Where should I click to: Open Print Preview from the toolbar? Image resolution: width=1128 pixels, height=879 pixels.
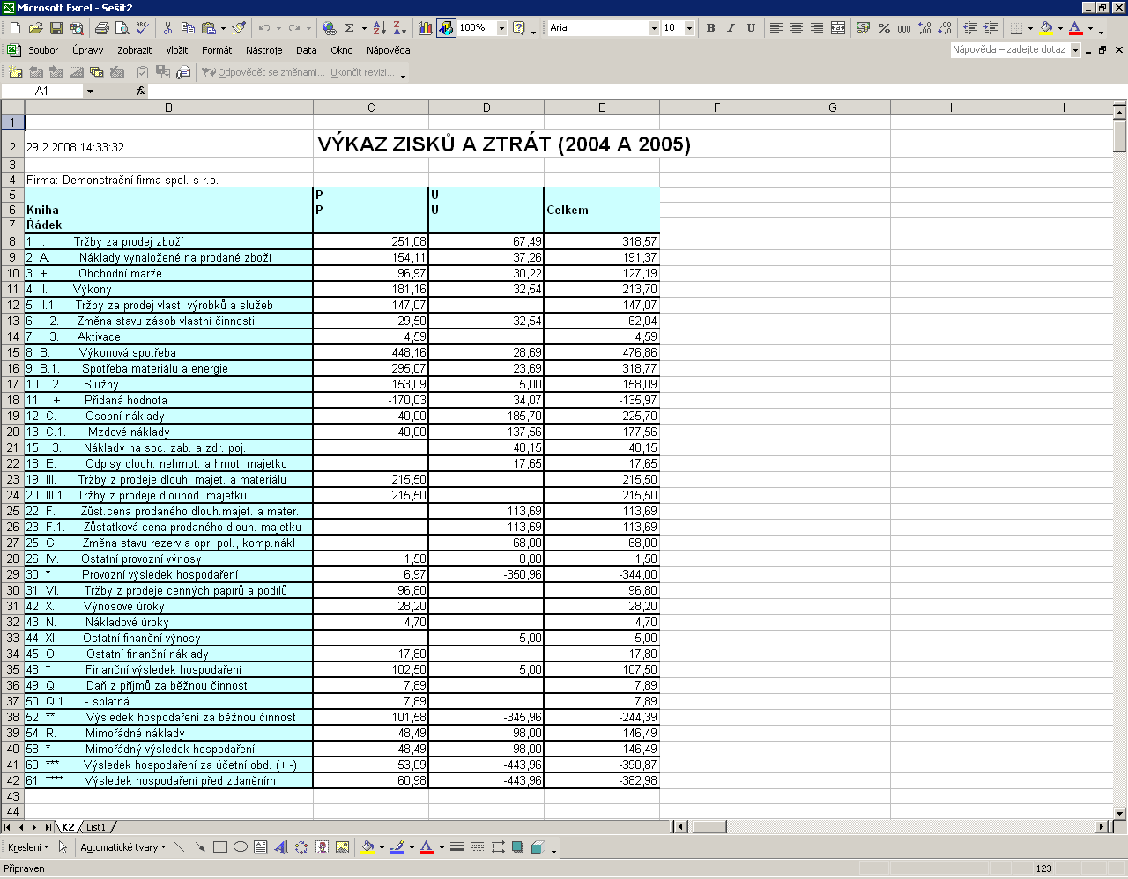tap(122, 28)
